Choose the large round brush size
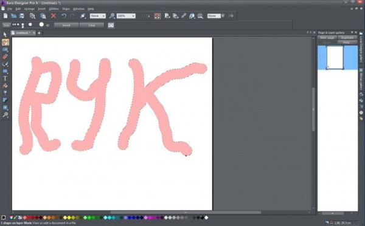 pyautogui.click(x=41, y=24)
